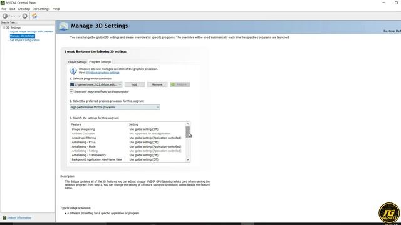Screen dimensions: 401x225
Task: Click the Back arrow toolbar icon
Action: click(5, 16)
